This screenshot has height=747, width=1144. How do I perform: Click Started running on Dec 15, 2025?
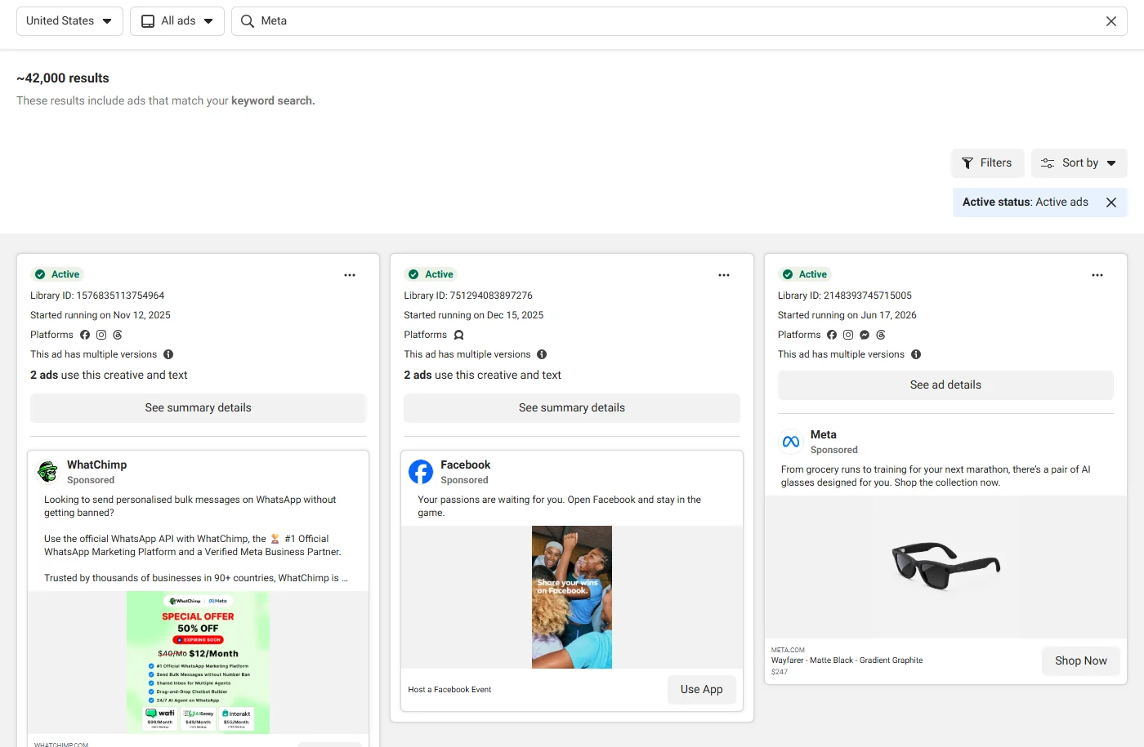coord(474,315)
